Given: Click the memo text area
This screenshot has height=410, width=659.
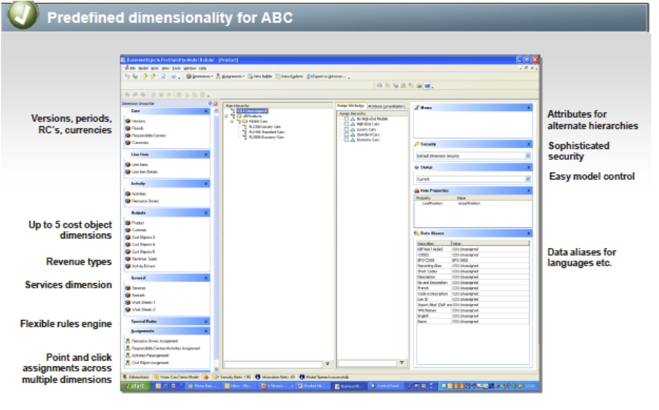Looking at the screenshot, I should (473, 124).
